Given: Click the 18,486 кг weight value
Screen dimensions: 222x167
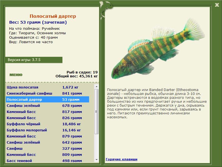Looking at the screenshot, I should (x=72, y=124).
